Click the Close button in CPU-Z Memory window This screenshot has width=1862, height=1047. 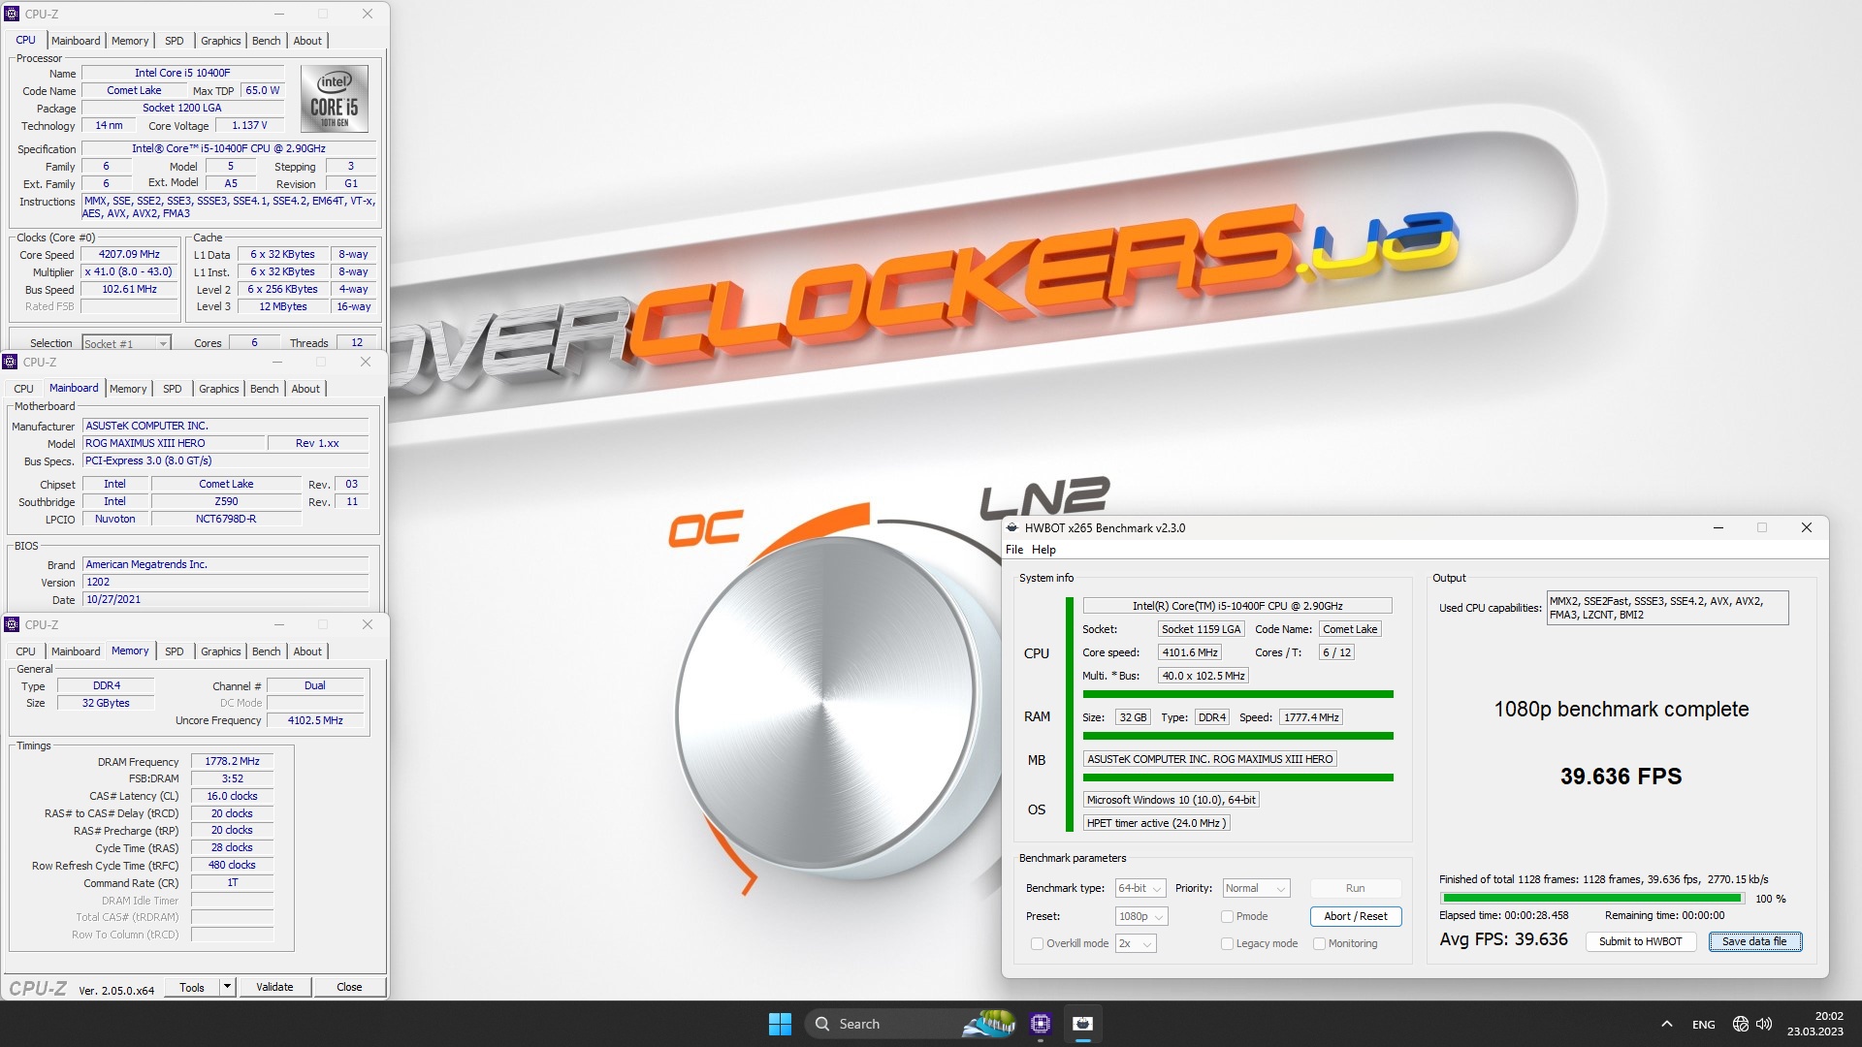point(349,987)
